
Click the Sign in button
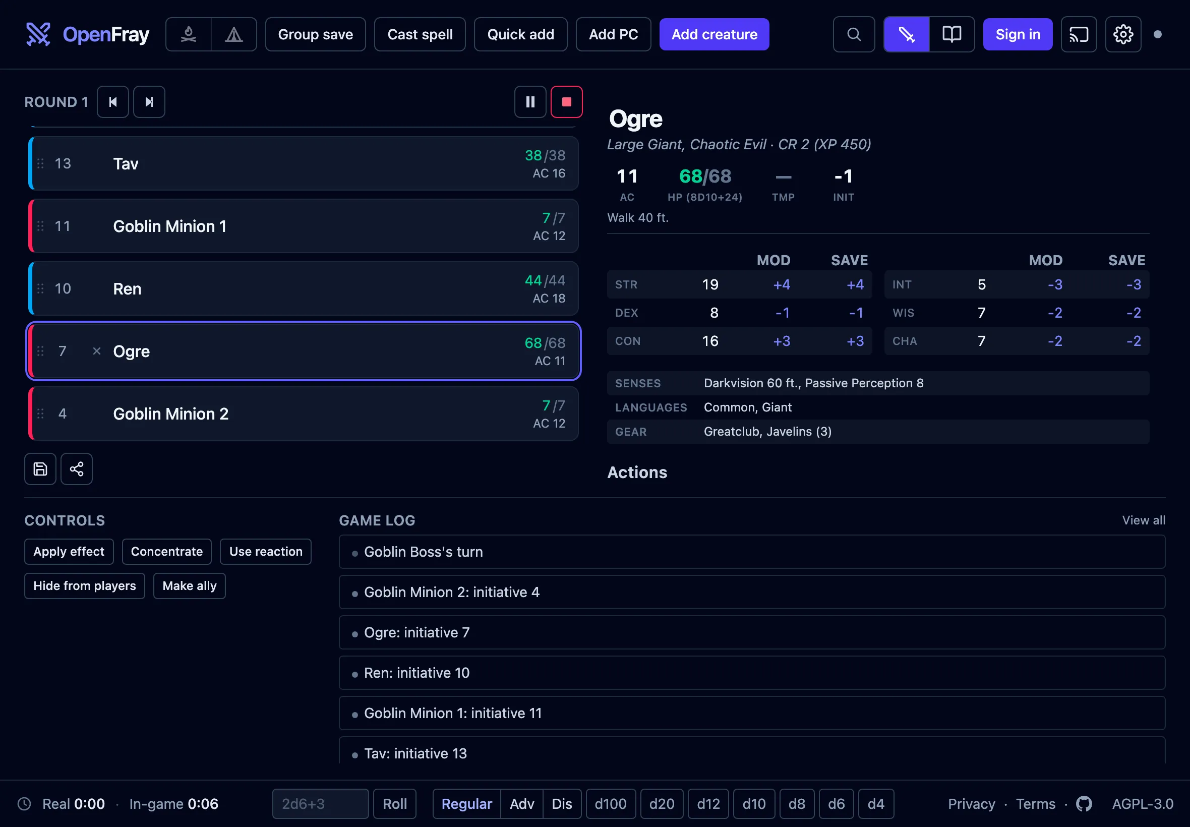(1018, 34)
